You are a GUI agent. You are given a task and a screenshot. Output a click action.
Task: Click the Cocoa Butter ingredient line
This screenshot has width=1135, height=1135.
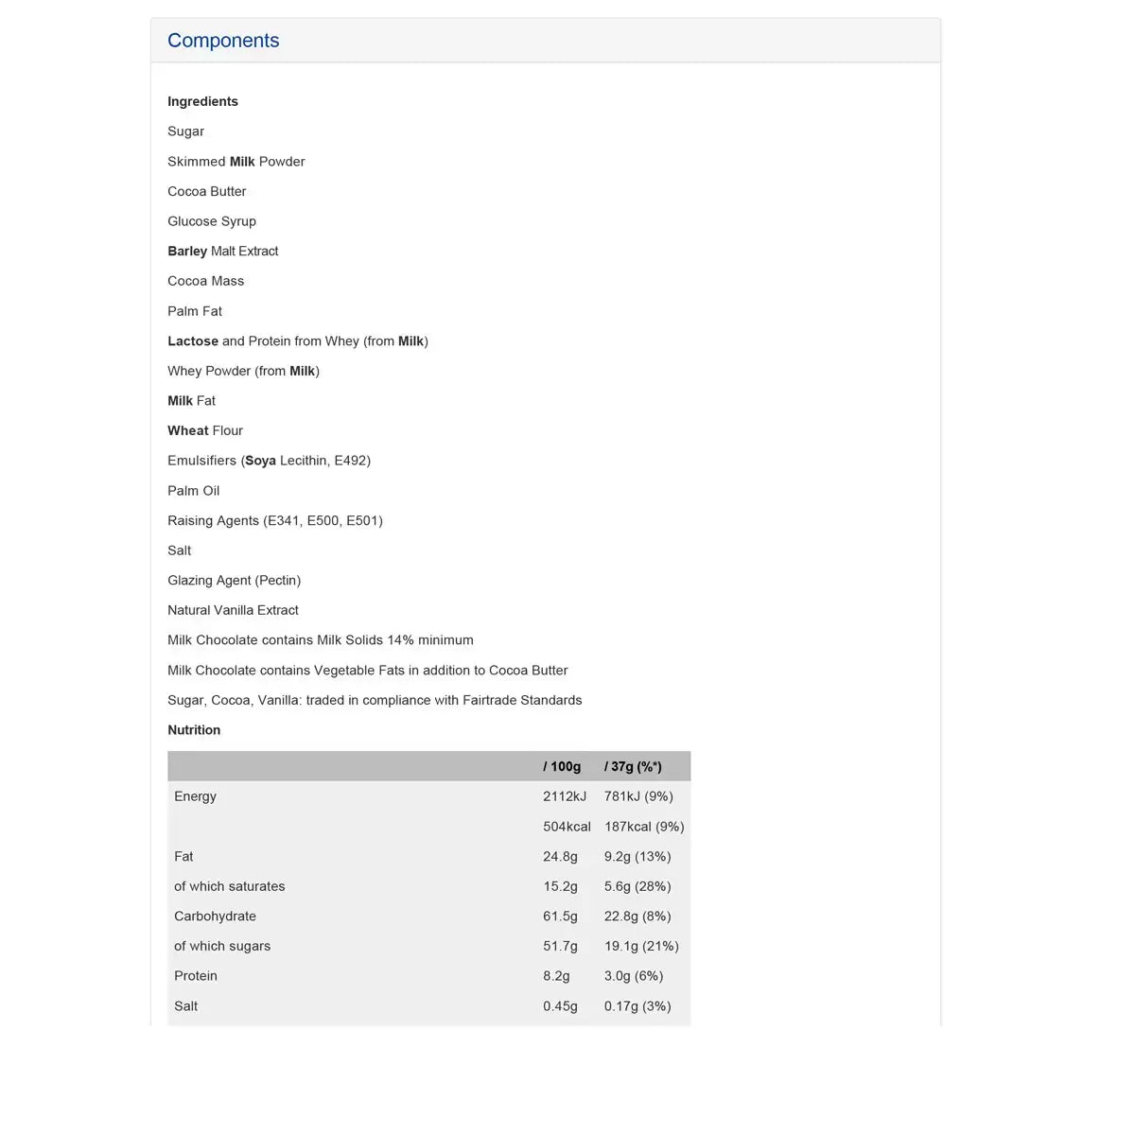click(x=206, y=191)
